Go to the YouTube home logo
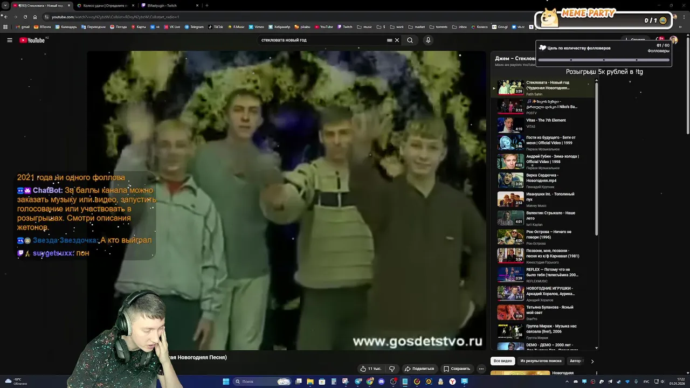This screenshot has width=690, height=388. click(x=32, y=40)
